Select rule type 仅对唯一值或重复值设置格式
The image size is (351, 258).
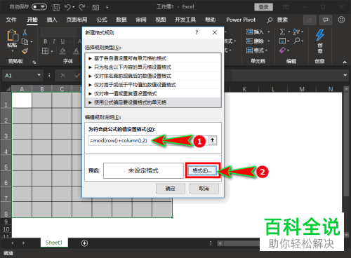click(x=153, y=94)
